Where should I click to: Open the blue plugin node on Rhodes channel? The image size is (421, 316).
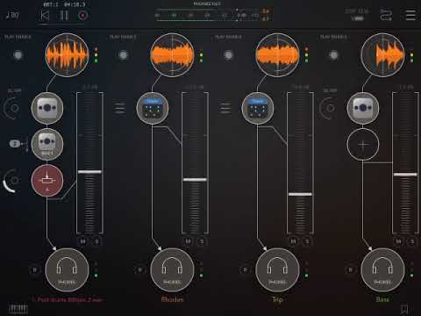(x=153, y=108)
